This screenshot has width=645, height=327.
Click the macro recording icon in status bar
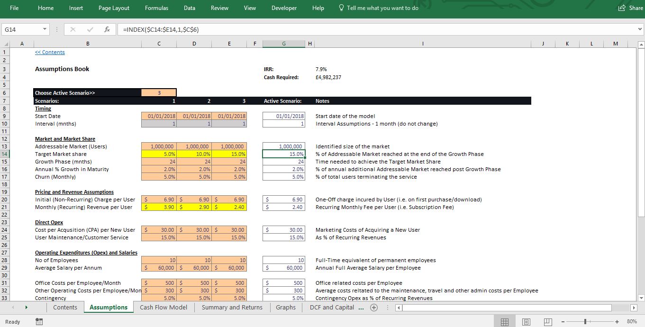coord(39,322)
